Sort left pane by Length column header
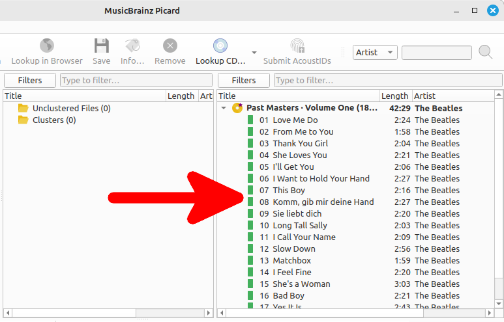 pyautogui.click(x=183, y=96)
